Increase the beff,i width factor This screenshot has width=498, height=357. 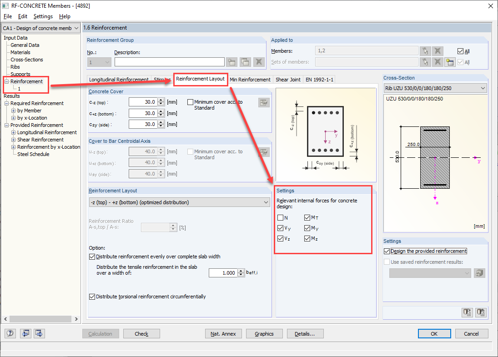coord(241,271)
